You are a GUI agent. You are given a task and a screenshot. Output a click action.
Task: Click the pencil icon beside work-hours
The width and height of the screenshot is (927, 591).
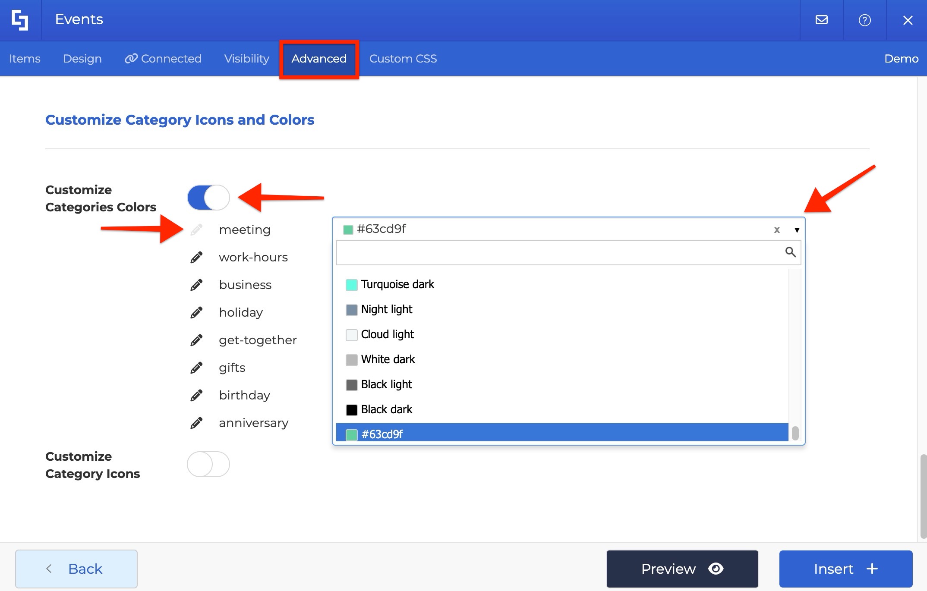[196, 258]
